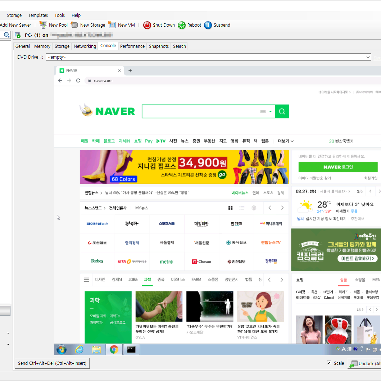Click the green NAVER 로그인 button
The image size is (381, 381).
coord(338,167)
